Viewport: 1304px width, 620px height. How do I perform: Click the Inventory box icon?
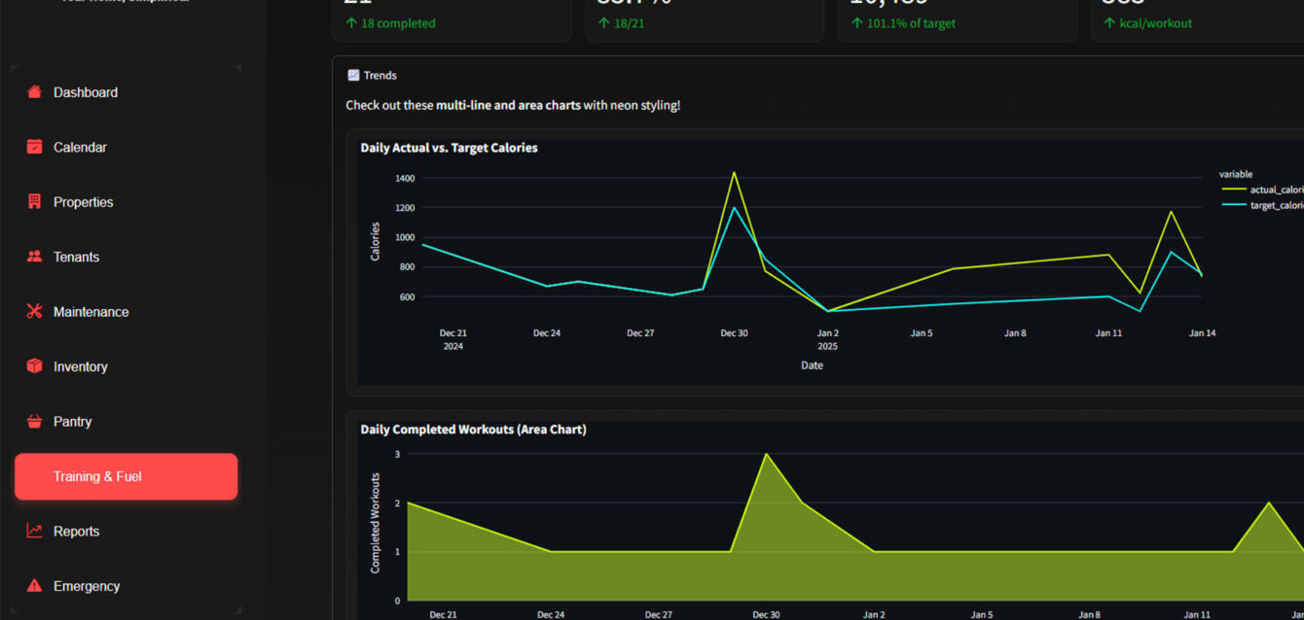(35, 366)
